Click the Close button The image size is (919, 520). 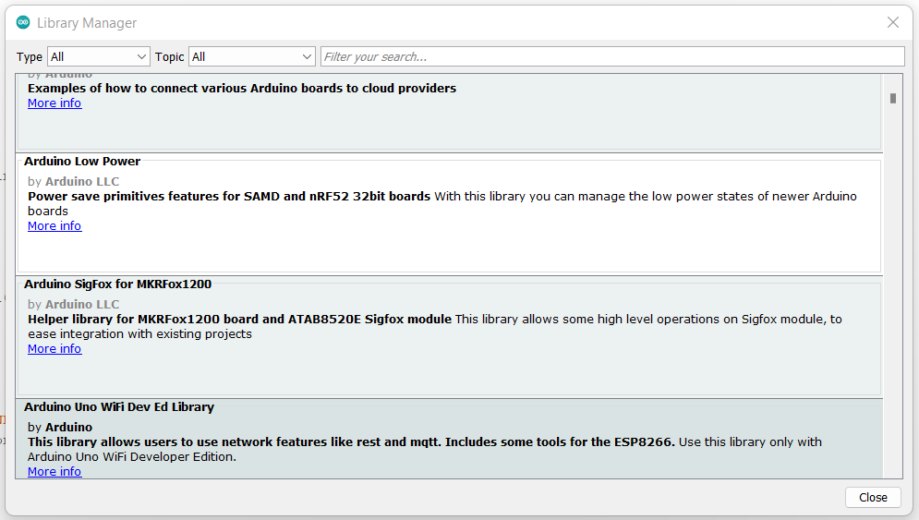(873, 497)
